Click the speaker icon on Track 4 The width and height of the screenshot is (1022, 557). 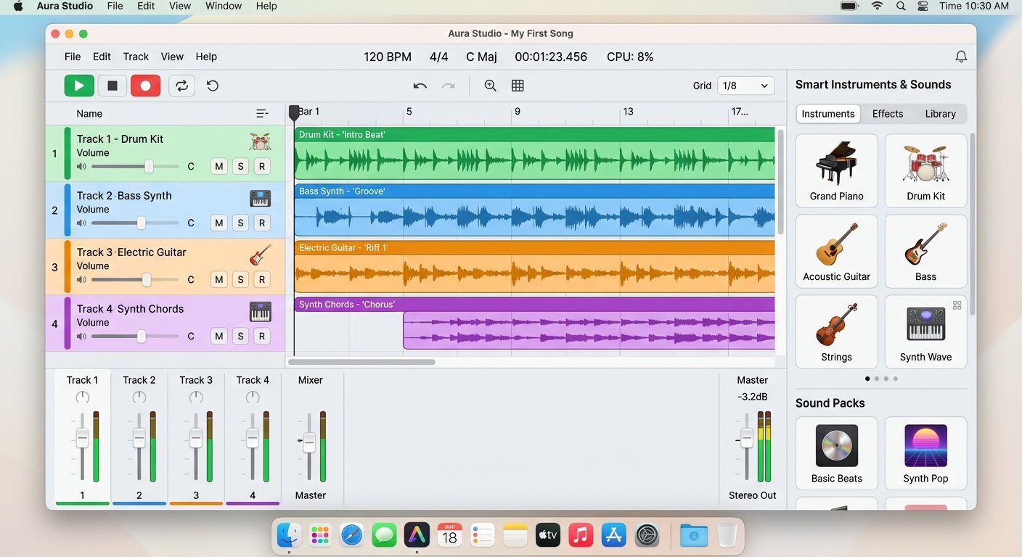(x=81, y=336)
